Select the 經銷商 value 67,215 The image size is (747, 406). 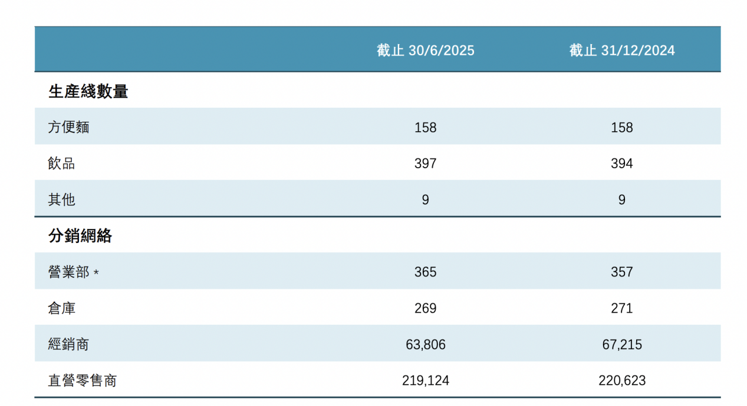click(622, 345)
